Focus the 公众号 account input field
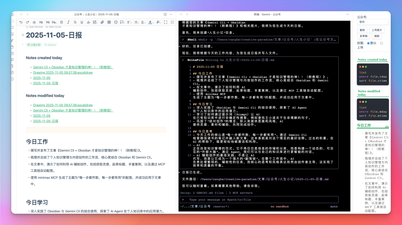This screenshot has width=402, height=225. pos(373,22)
